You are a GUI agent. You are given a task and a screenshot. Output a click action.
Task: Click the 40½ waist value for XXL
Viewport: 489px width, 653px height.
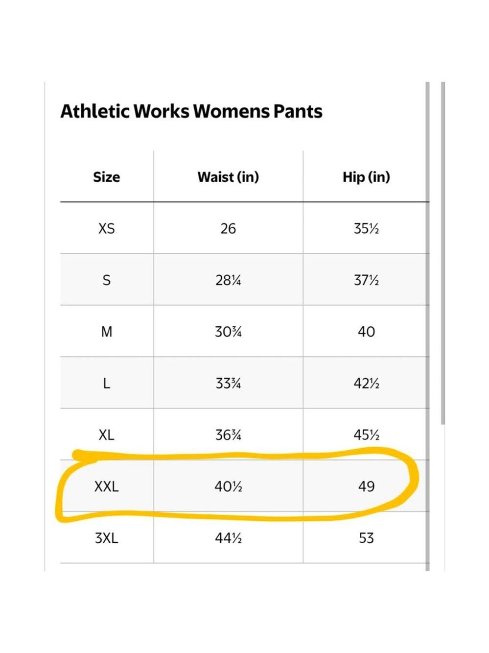228,486
